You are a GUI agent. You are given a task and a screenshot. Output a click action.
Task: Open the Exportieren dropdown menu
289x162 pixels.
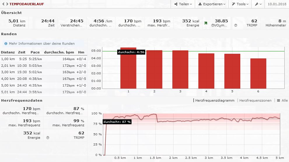[212, 4]
